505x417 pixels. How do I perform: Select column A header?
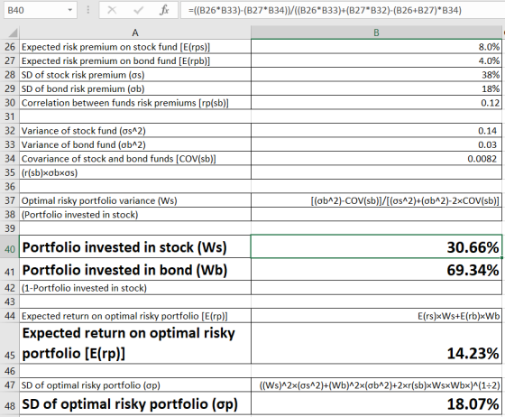coord(135,32)
